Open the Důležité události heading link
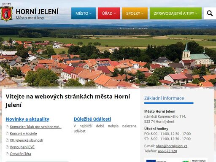 92,119
